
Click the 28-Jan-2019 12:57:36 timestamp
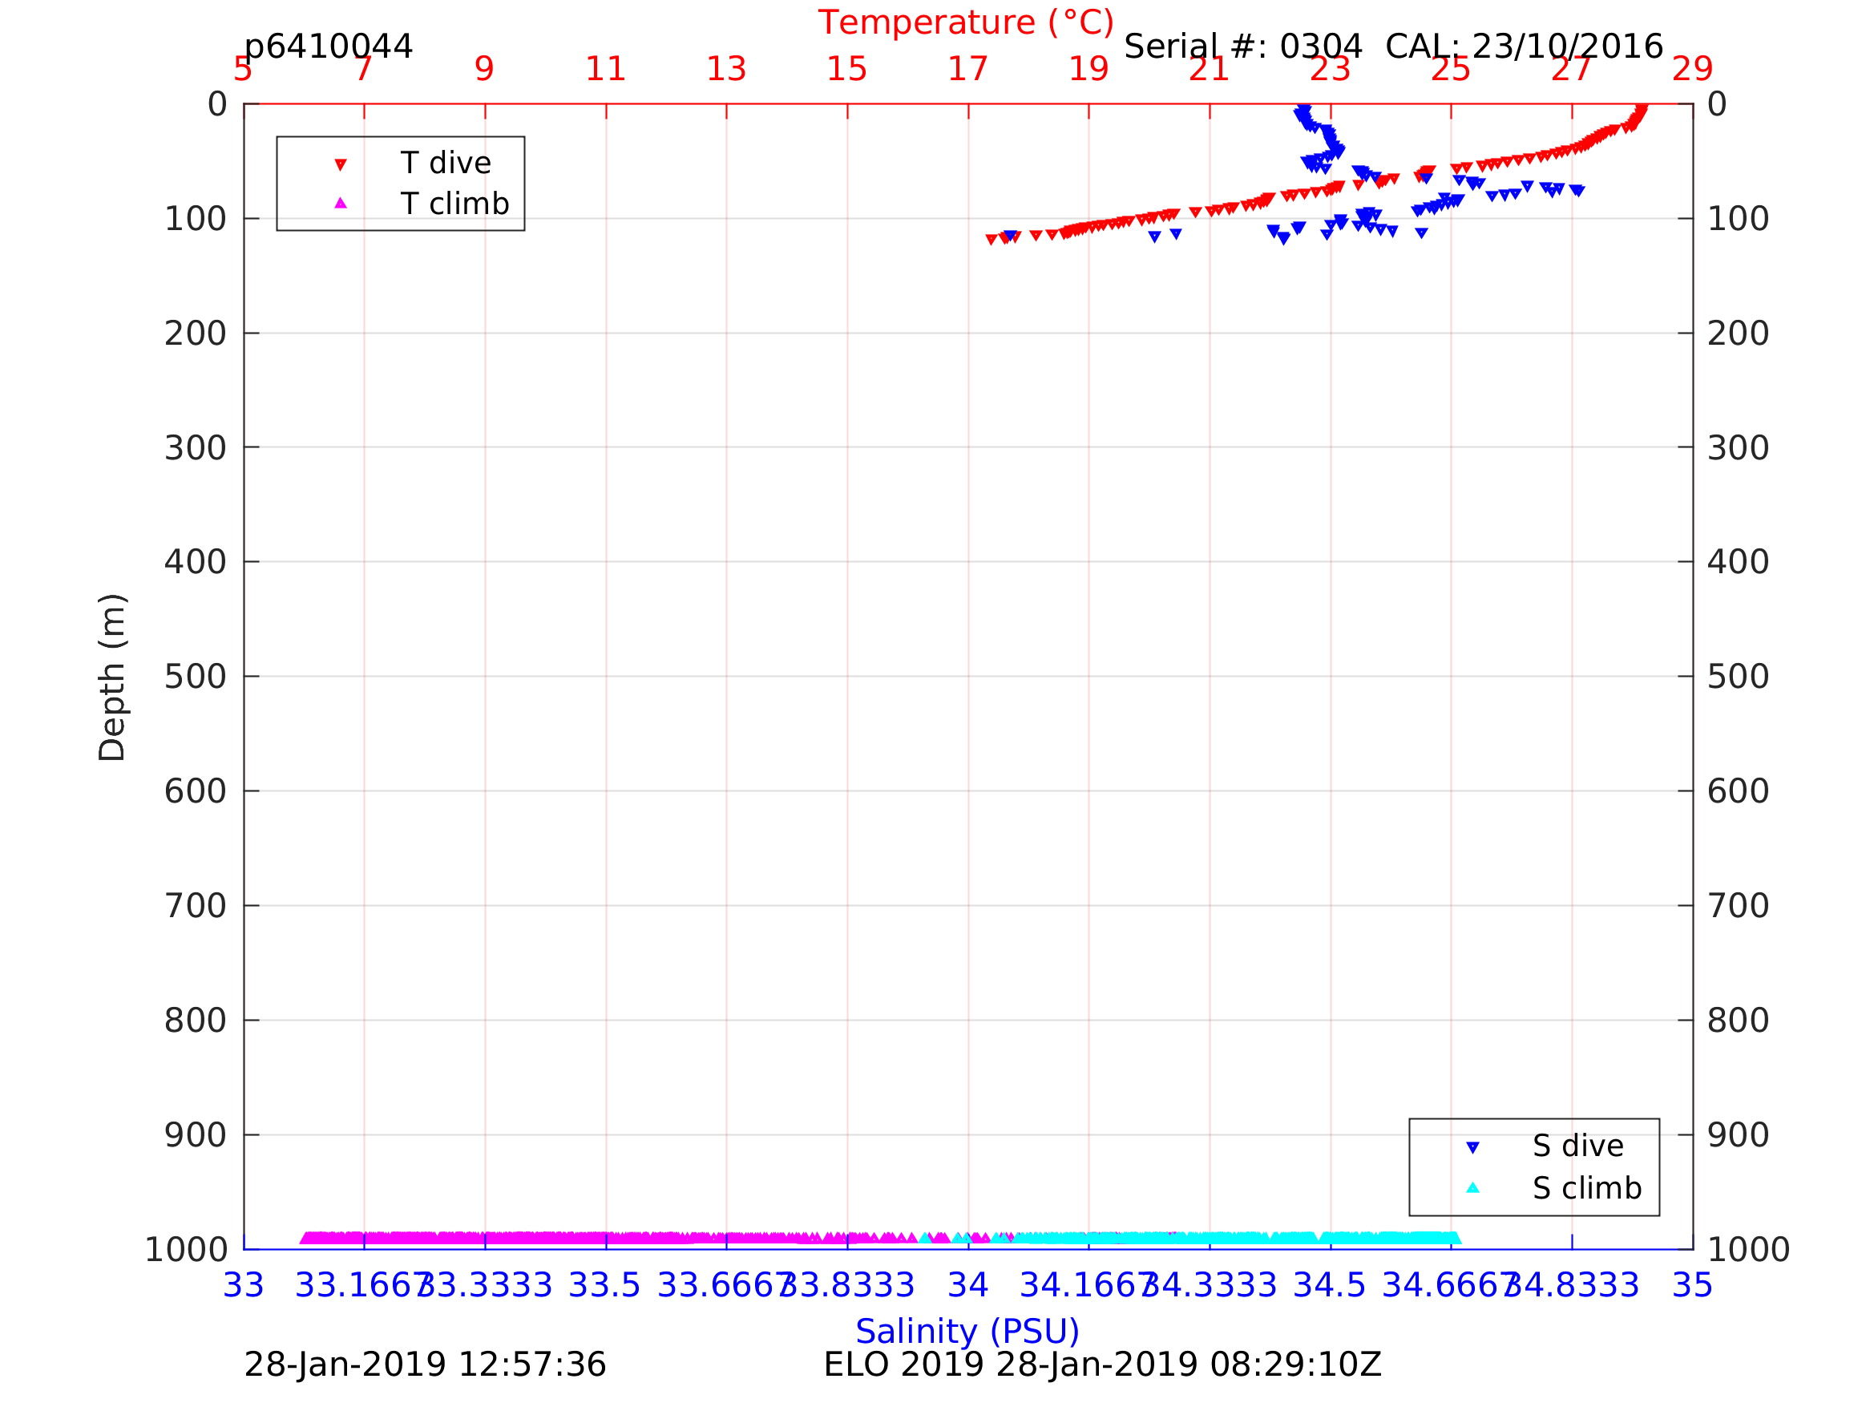pos(424,1365)
